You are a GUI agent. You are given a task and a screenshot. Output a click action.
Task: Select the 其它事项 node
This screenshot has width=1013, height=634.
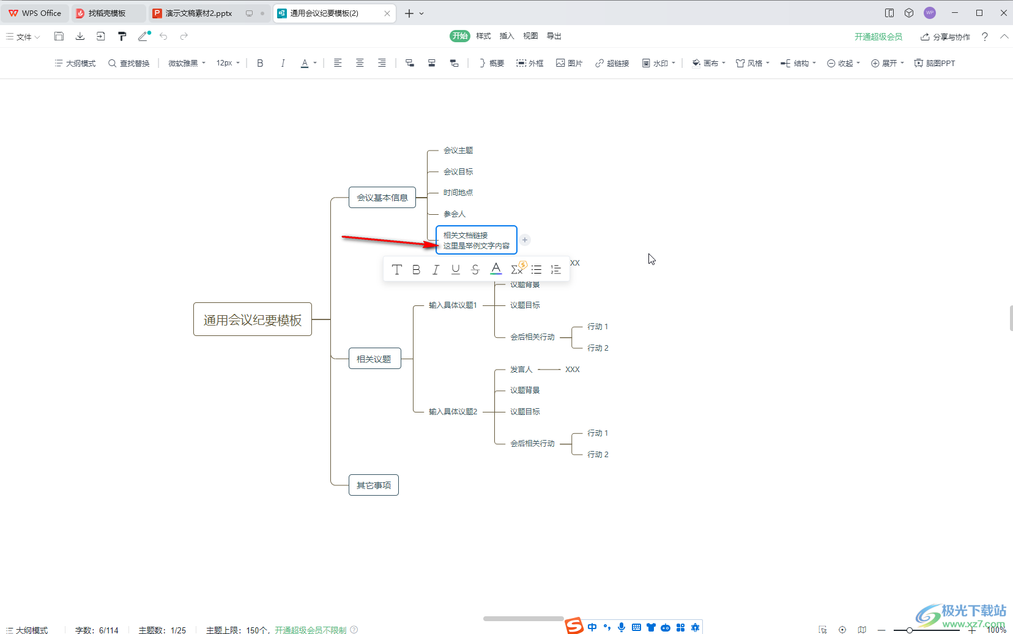click(374, 485)
